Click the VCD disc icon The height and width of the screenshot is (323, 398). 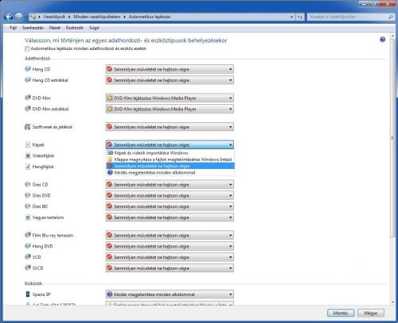point(28,257)
